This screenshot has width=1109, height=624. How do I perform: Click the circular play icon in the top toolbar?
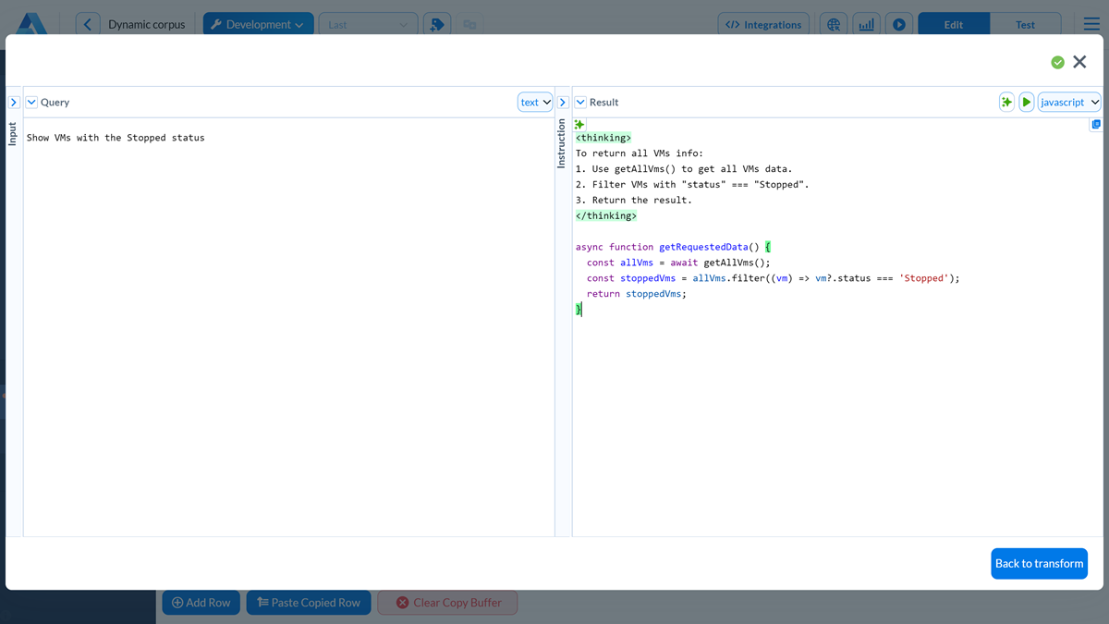click(x=898, y=23)
